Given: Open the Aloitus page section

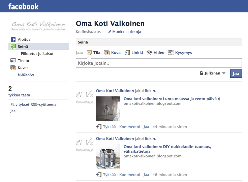Looking at the screenshot, I should click(24, 39).
